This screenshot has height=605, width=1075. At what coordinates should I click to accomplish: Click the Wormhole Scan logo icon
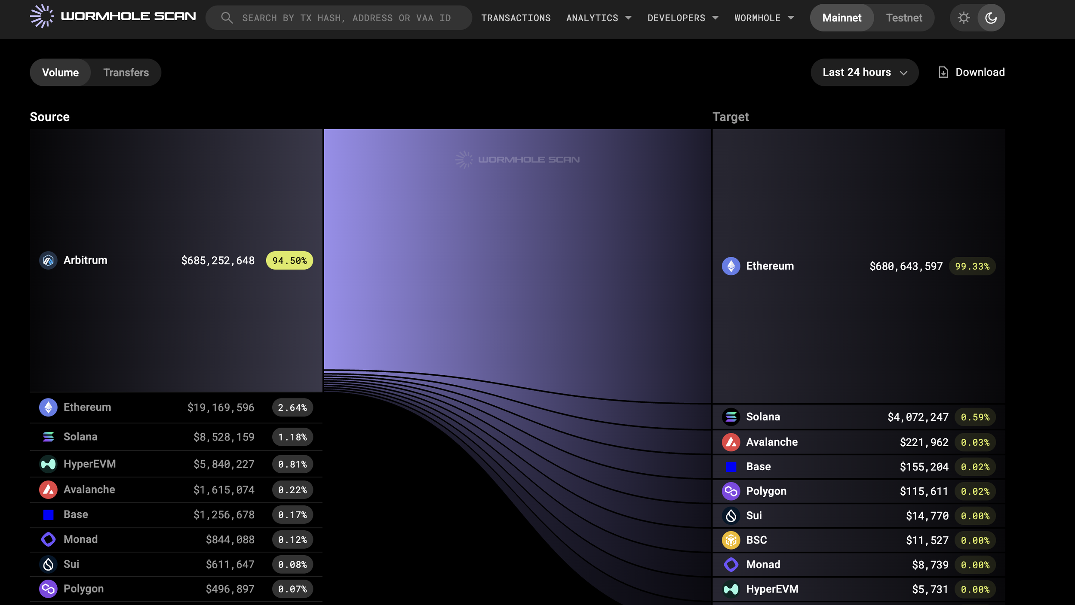click(42, 17)
